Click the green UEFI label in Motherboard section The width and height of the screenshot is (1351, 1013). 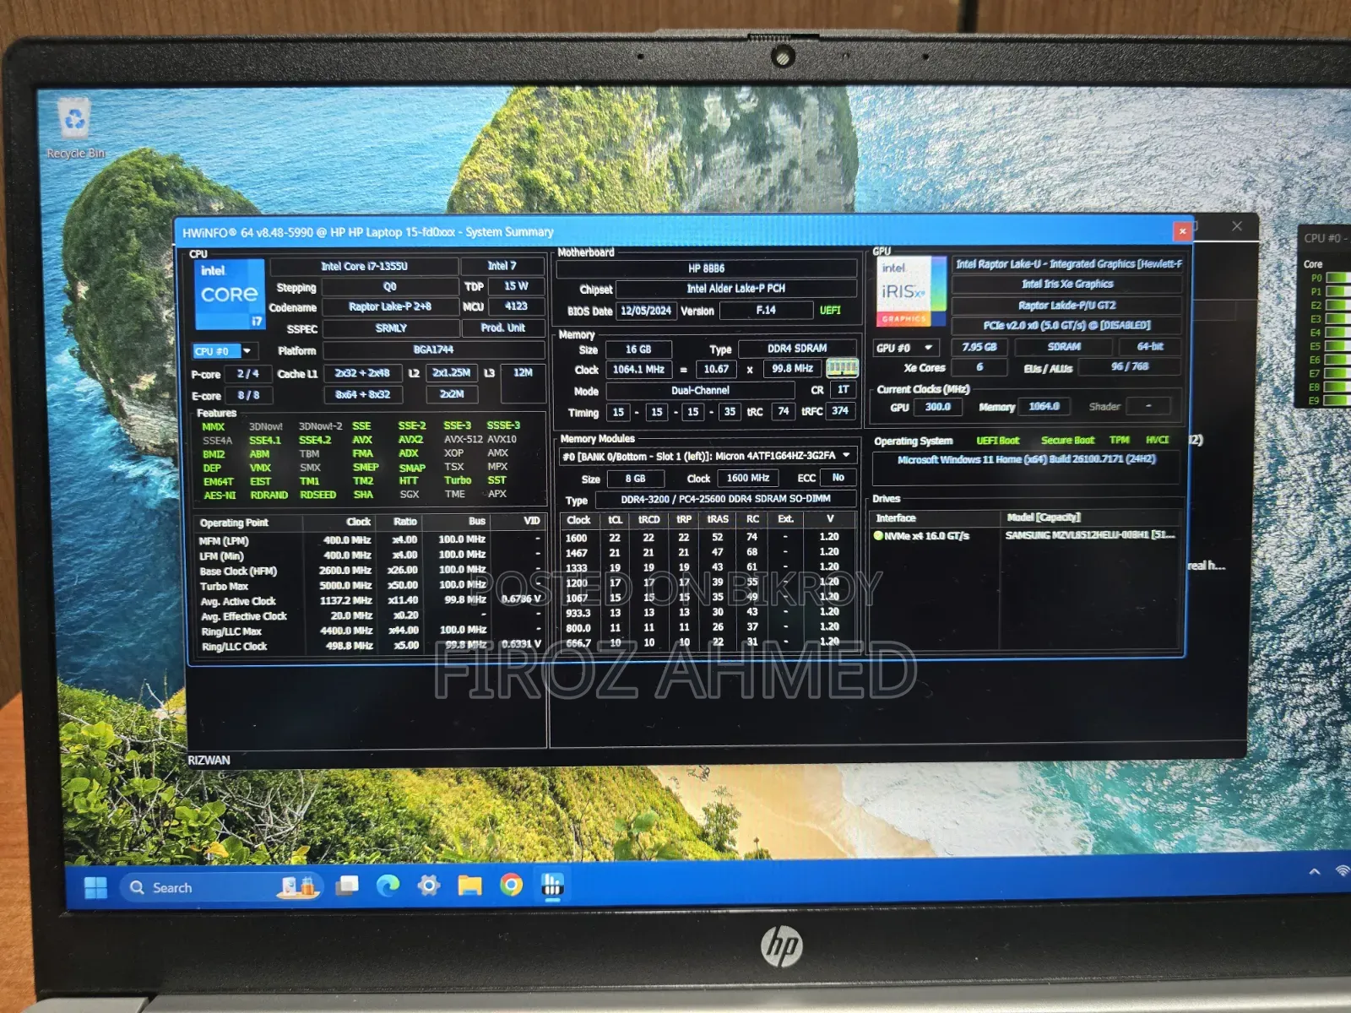[x=830, y=310]
